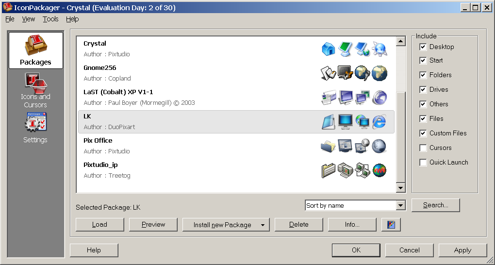Click the yellow folder icon in Pixtudio_ip row
This screenshot has height=265, width=495.
coord(329,170)
